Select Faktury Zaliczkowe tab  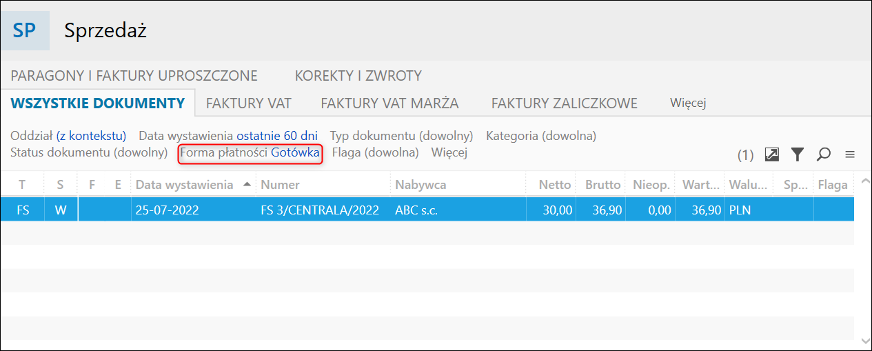point(565,103)
